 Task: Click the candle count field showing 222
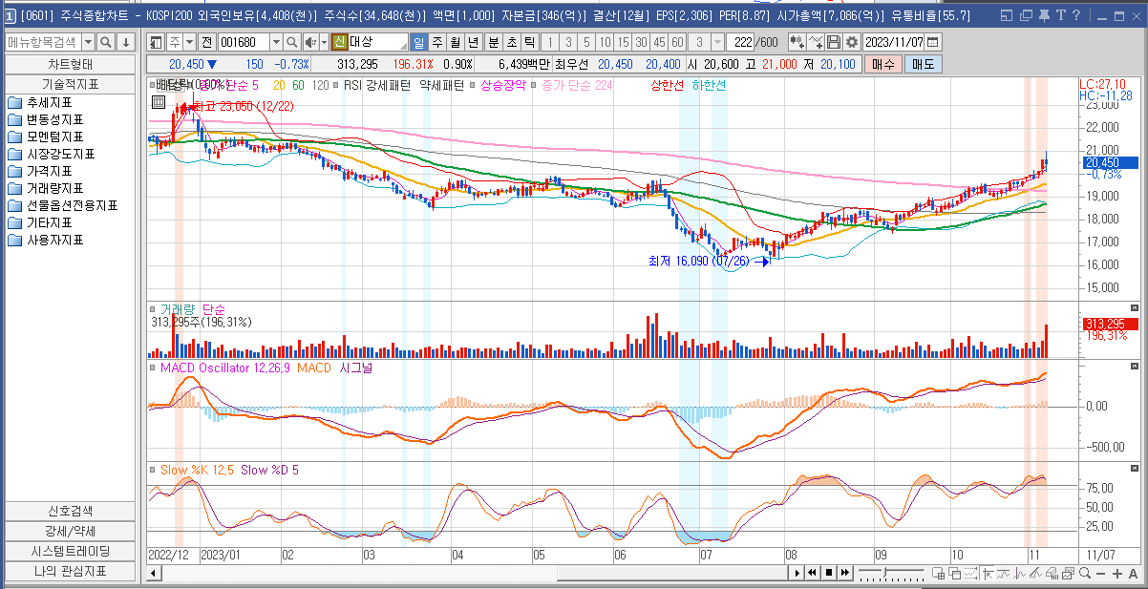pos(741,42)
